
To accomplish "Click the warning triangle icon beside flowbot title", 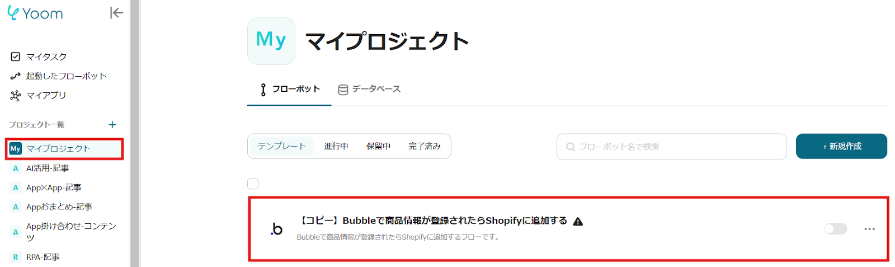I will (x=578, y=221).
